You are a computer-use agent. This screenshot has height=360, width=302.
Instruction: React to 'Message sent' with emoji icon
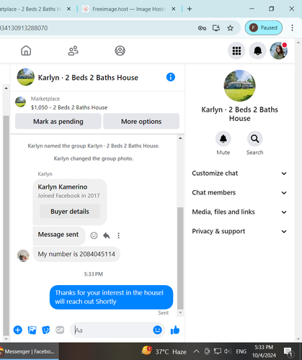pyautogui.click(x=94, y=235)
